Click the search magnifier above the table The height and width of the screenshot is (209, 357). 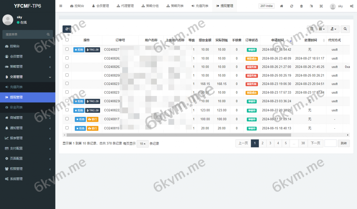point(345,29)
